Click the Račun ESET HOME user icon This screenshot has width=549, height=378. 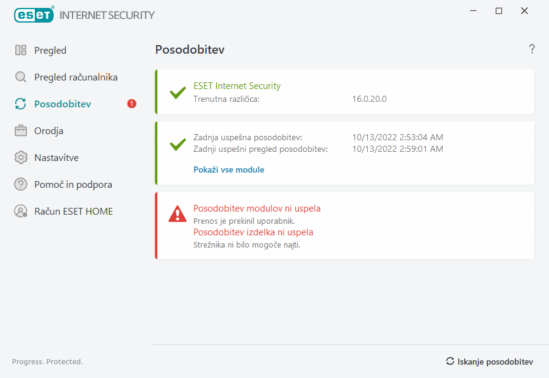(21, 212)
